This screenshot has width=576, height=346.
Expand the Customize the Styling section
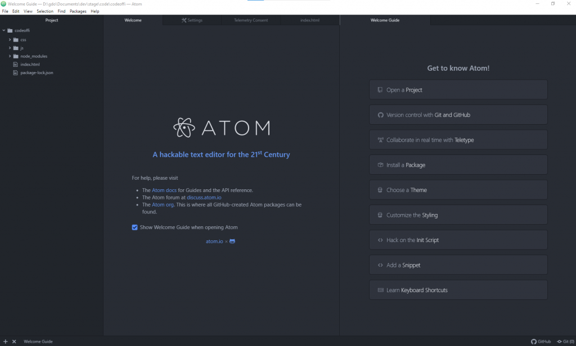pyautogui.click(x=458, y=215)
